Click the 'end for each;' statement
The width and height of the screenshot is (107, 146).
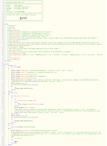15,114
